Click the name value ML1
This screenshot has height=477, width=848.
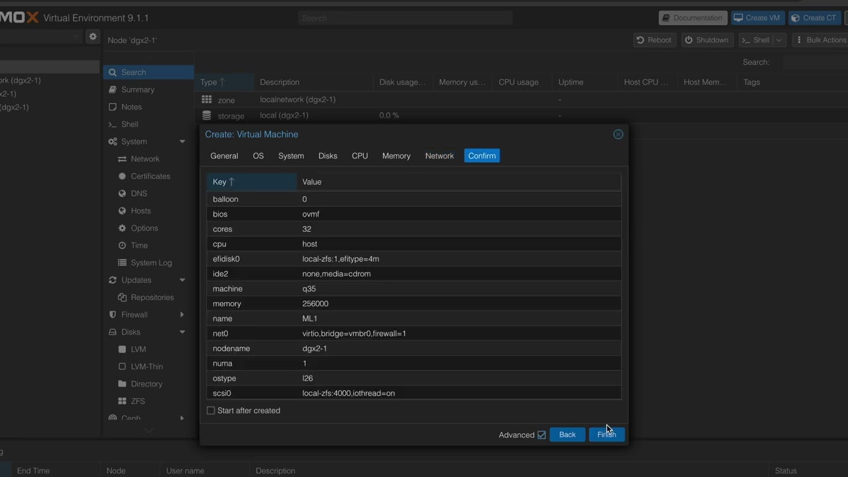point(310,319)
